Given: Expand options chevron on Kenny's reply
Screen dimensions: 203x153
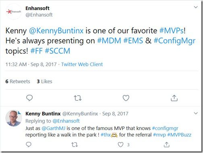Looking at the screenshot, I should (x=196, y=113).
